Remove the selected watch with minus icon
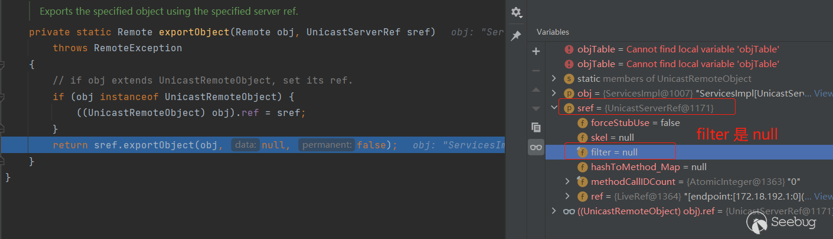 [x=536, y=71]
